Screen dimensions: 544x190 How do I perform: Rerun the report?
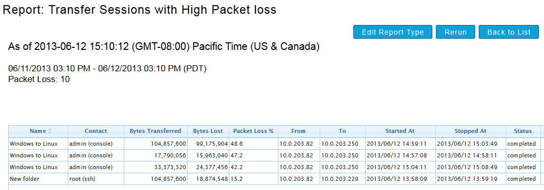coord(455,32)
